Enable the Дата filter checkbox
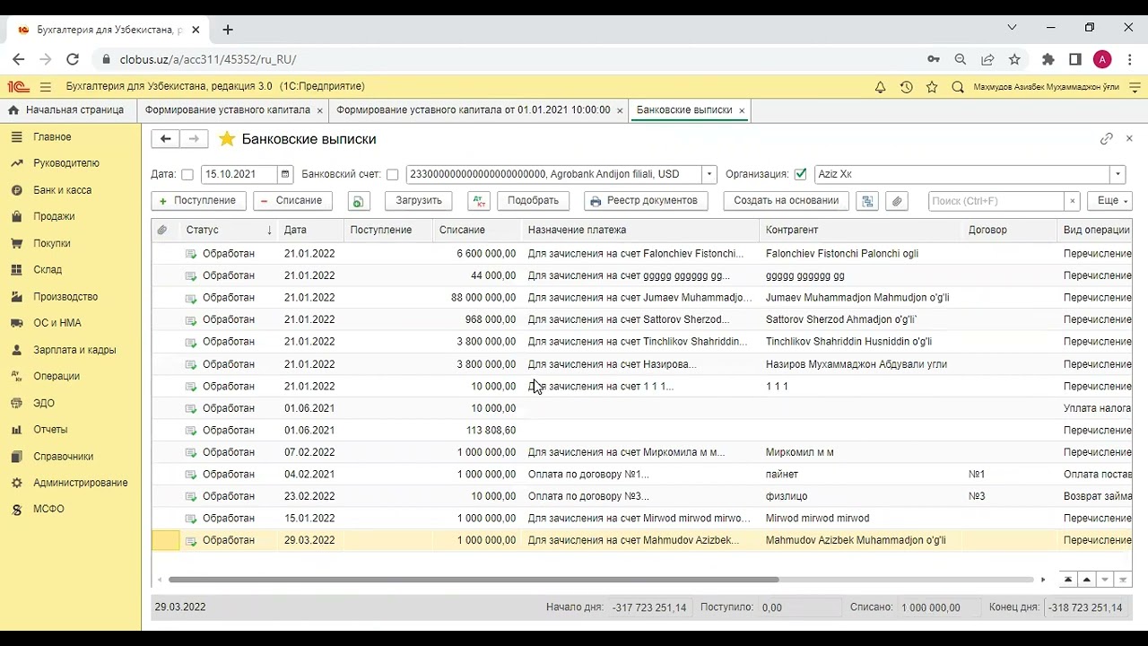This screenshot has width=1148, height=646. pos(187,175)
